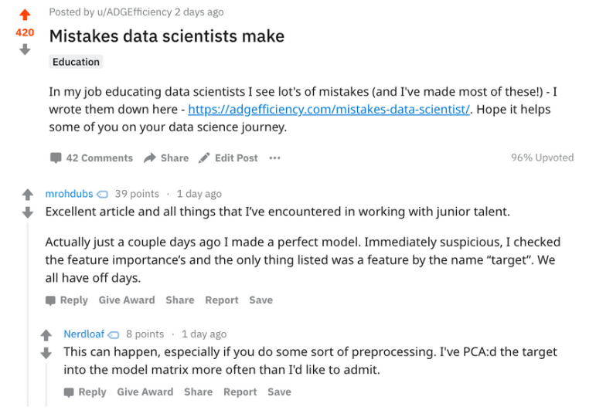This screenshot has width=613, height=417.
Task: Click Edit Post
Action: click(x=228, y=158)
